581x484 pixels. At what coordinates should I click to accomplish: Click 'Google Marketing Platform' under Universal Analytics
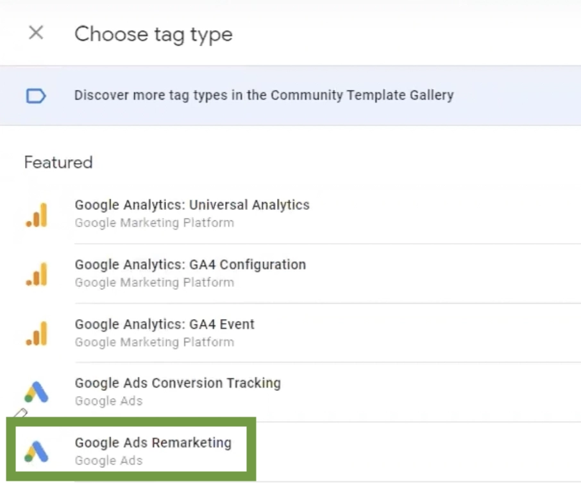click(154, 223)
